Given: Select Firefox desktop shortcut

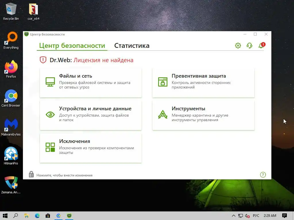Looking at the screenshot, I should click(11, 69).
